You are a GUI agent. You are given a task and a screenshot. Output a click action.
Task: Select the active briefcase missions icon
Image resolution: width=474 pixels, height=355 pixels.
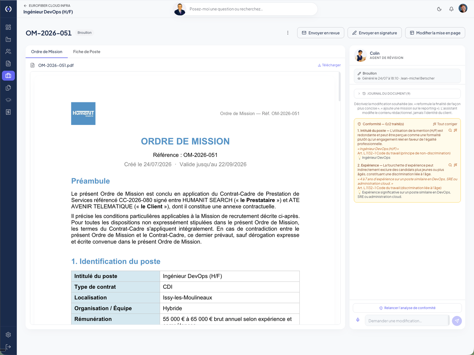(x=8, y=76)
